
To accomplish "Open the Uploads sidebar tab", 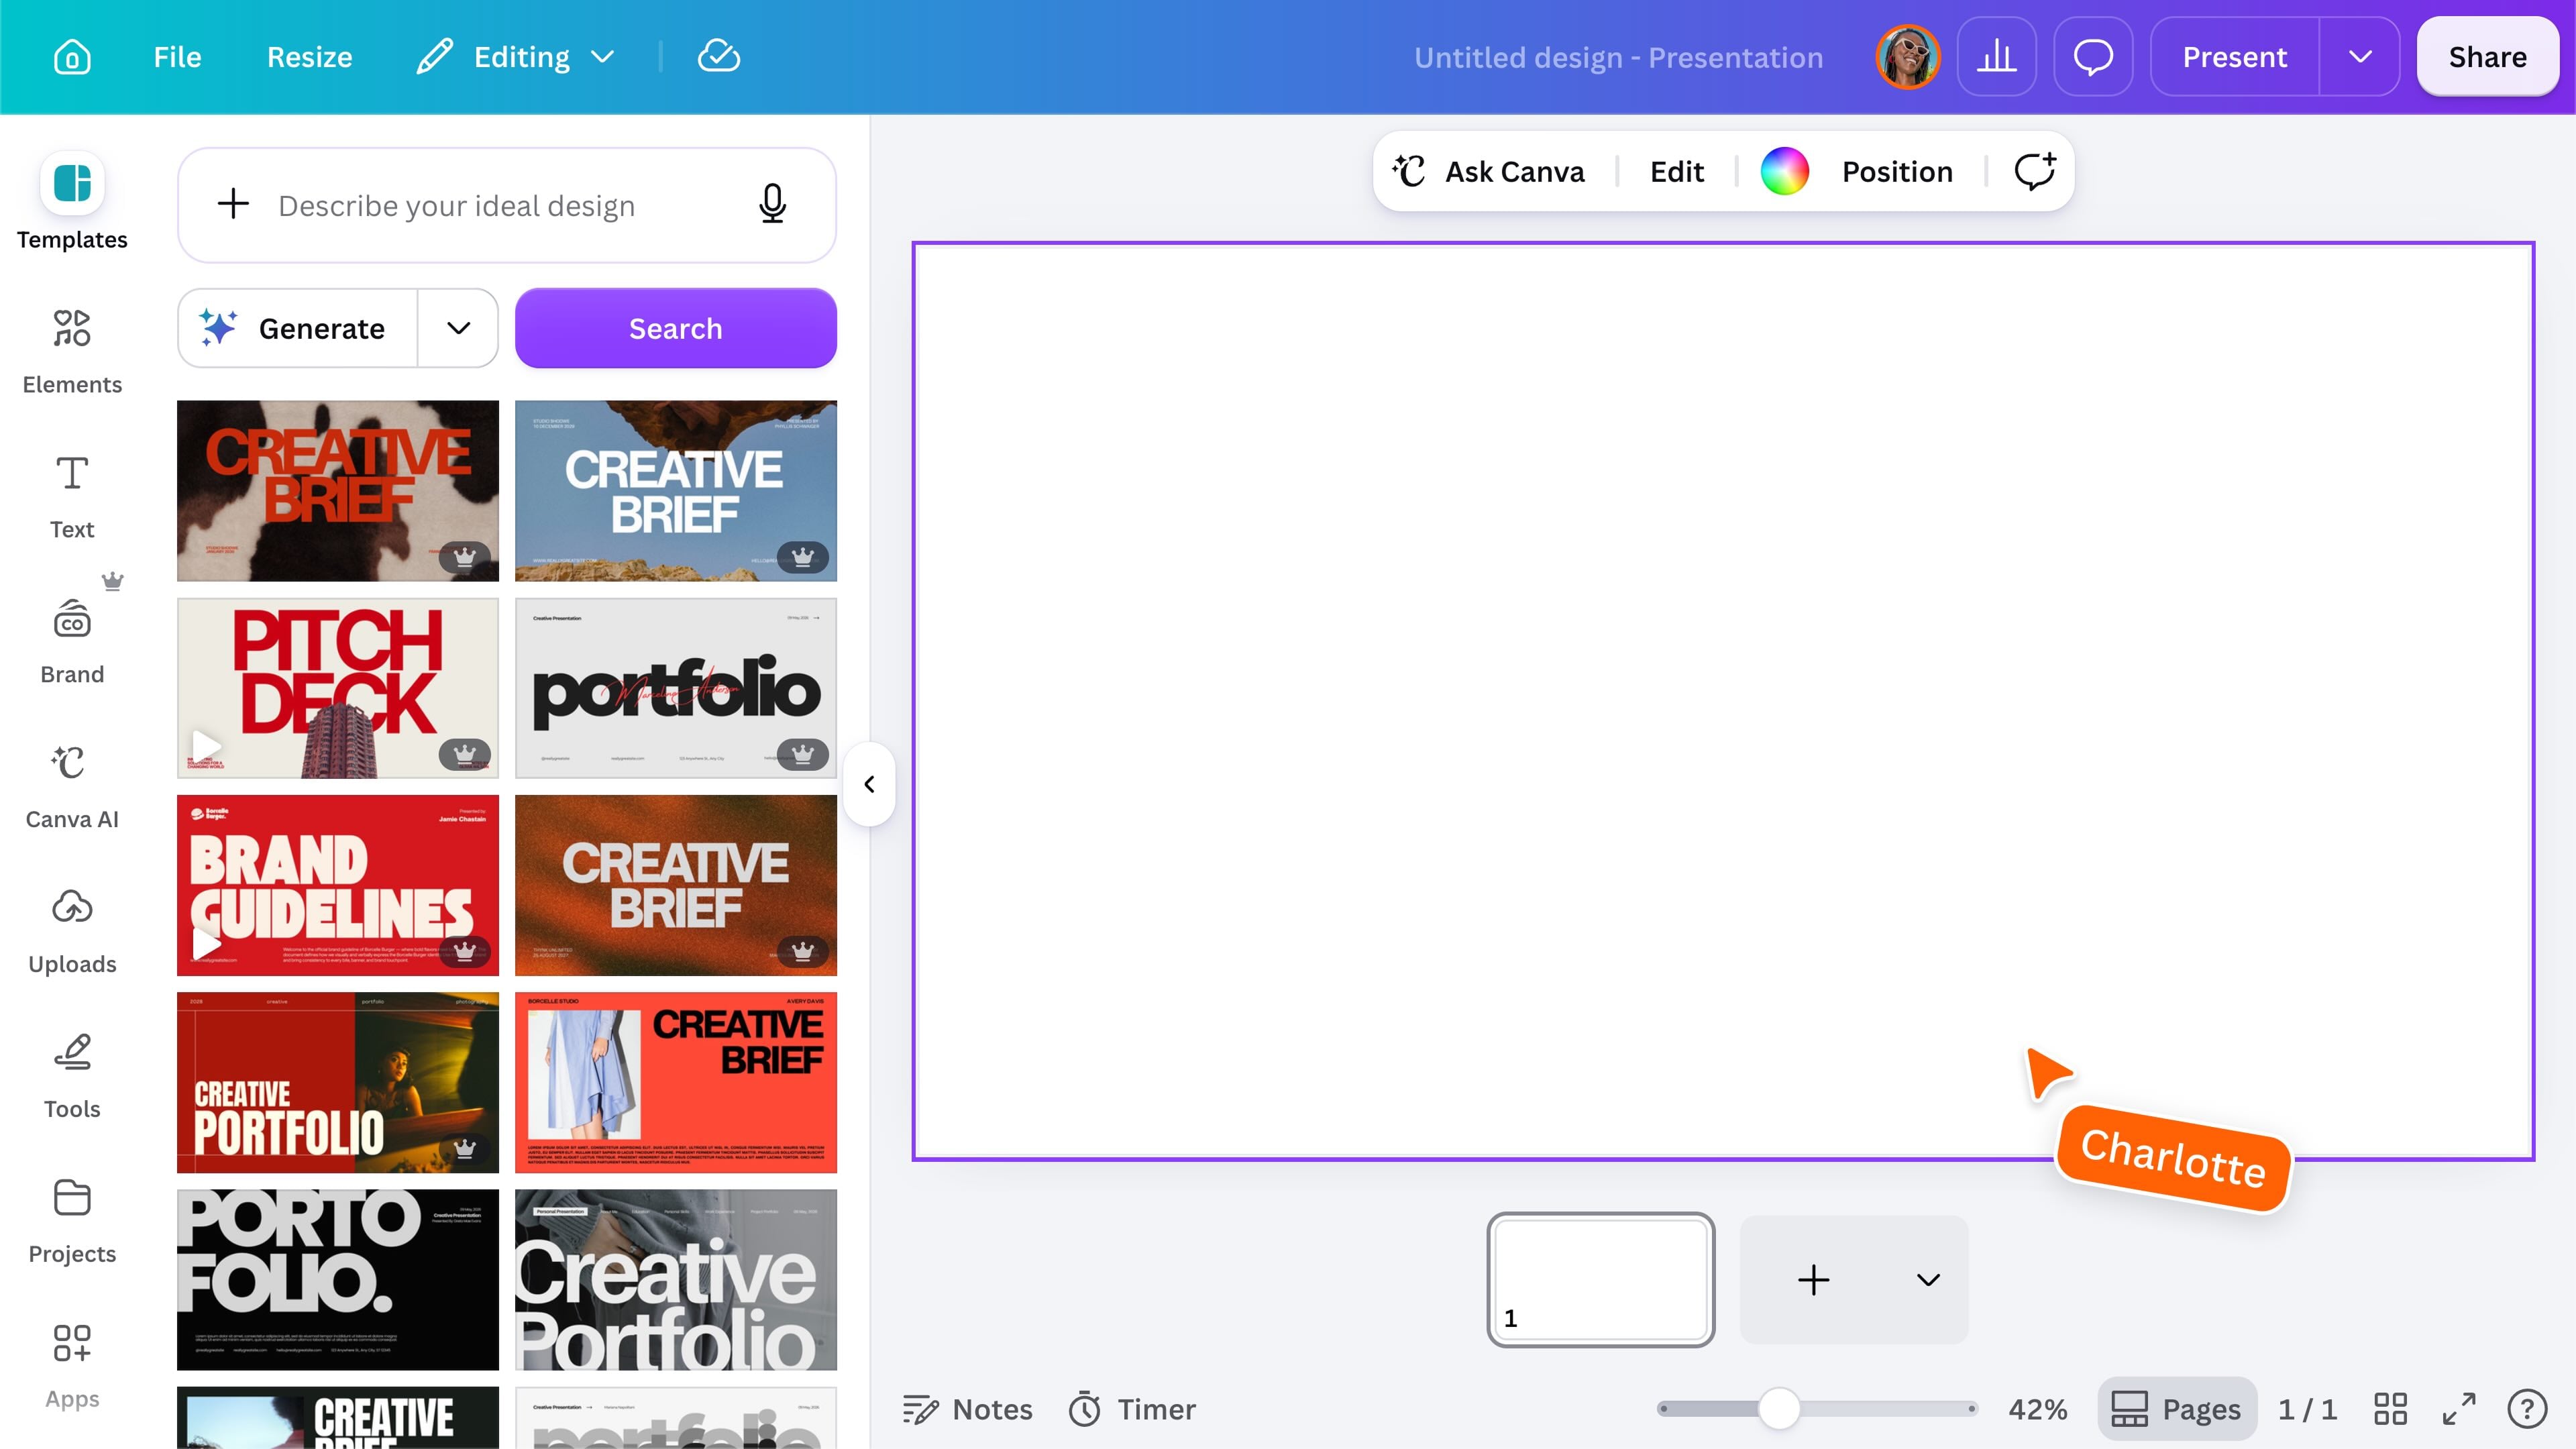I will 72,931.
